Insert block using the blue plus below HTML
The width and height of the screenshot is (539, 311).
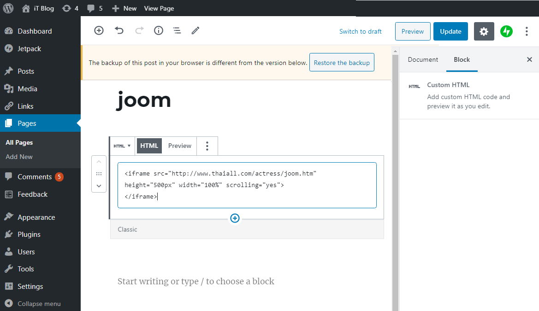tap(235, 218)
